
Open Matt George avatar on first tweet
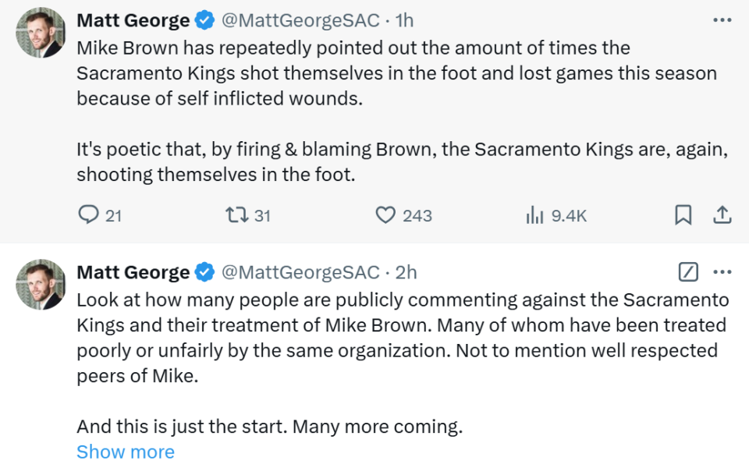pos(41,33)
